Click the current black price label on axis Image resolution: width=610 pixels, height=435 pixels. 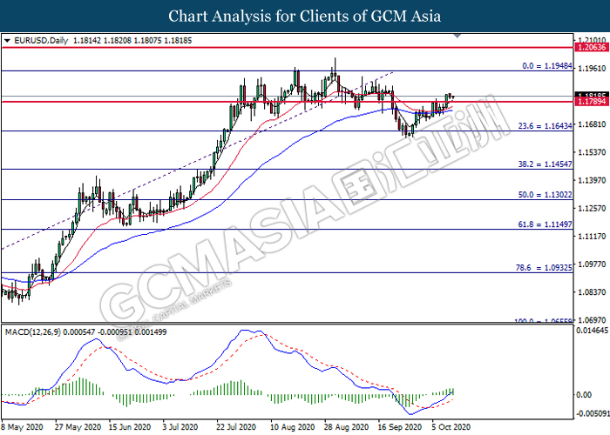point(592,95)
